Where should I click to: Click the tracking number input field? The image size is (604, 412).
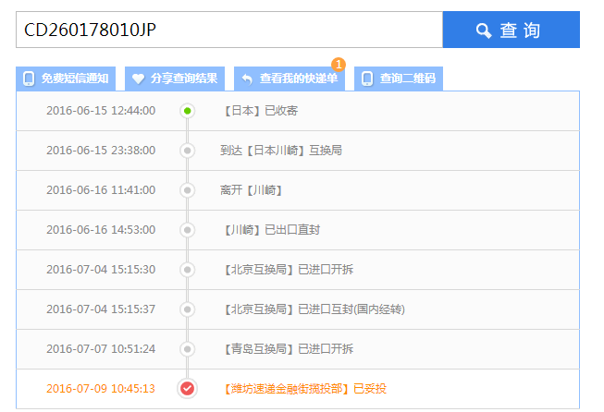pos(229,30)
